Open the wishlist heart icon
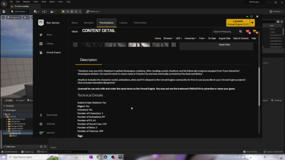 248,32
